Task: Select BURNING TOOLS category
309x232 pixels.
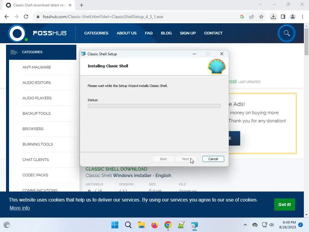Action: (x=38, y=144)
